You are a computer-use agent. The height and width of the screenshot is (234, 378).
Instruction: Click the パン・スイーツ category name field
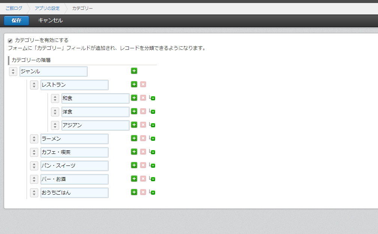(x=75, y=166)
